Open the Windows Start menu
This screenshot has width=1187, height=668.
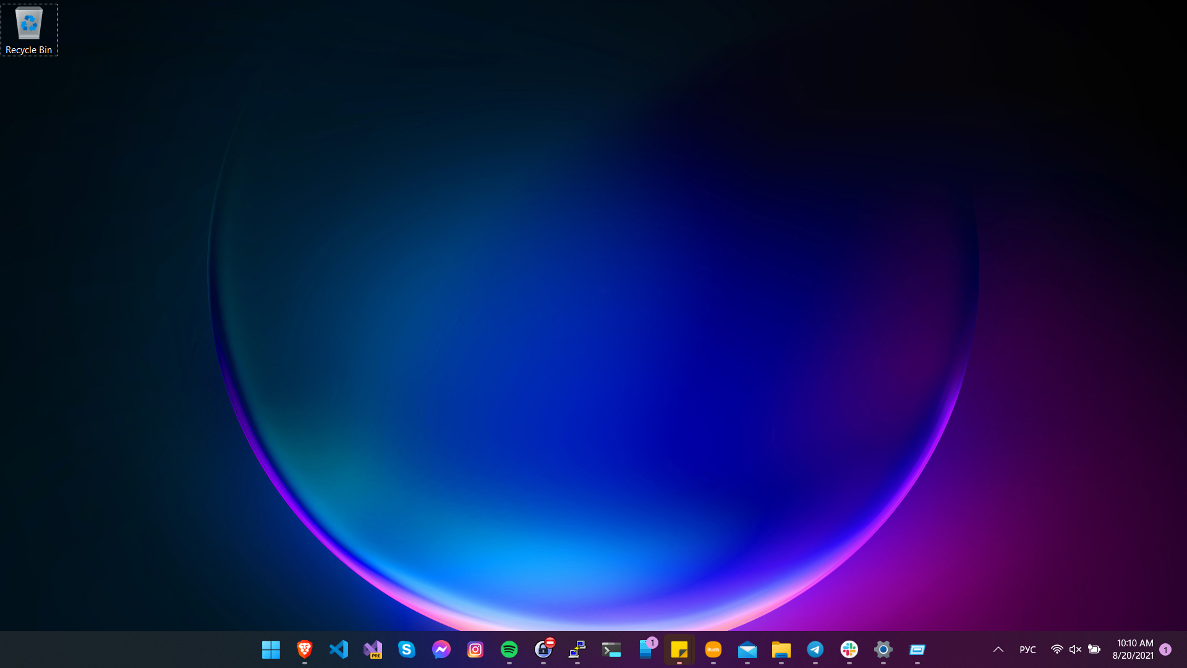(x=271, y=649)
